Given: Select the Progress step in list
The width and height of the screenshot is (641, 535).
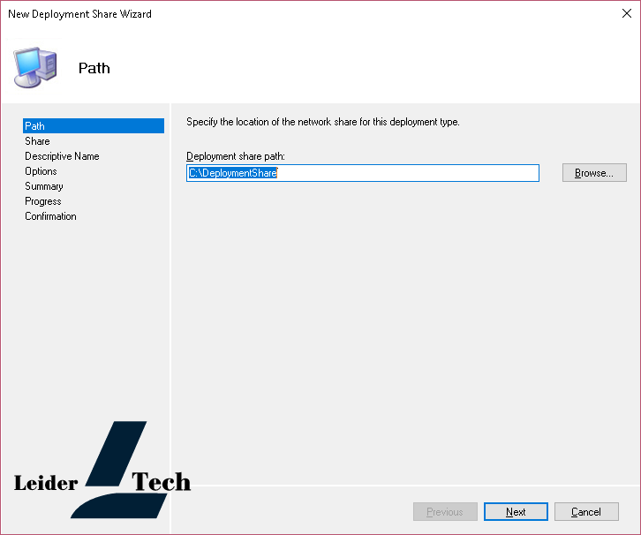Looking at the screenshot, I should 43,201.
